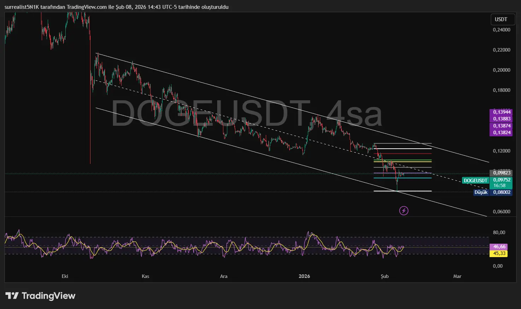521x309 pixels.
Task: Click the 2026 year label on time axis
Action: 304,276
